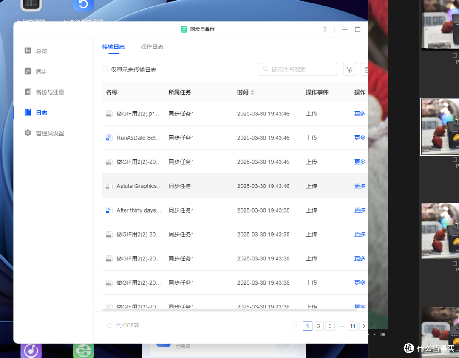Image resolution: width=459 pixels, height=358 pixels.
Task: Open the 总览 overview panel in sidebar
Action: tap(41, 50)
